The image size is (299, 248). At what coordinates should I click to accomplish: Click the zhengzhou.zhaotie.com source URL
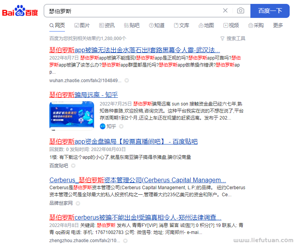(x=85, y=241)
